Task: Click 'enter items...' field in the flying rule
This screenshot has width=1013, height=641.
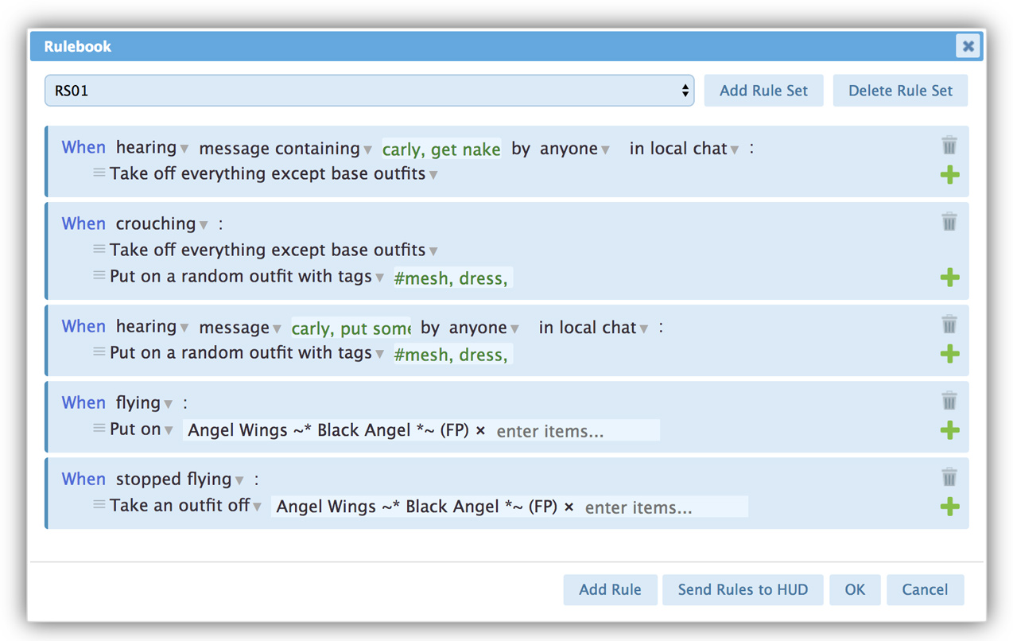Action: (x=575, y=431)
